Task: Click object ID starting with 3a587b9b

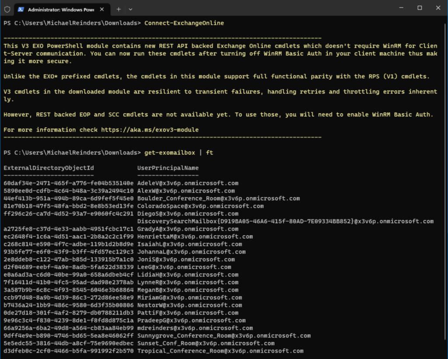Action: coord(69,290)
